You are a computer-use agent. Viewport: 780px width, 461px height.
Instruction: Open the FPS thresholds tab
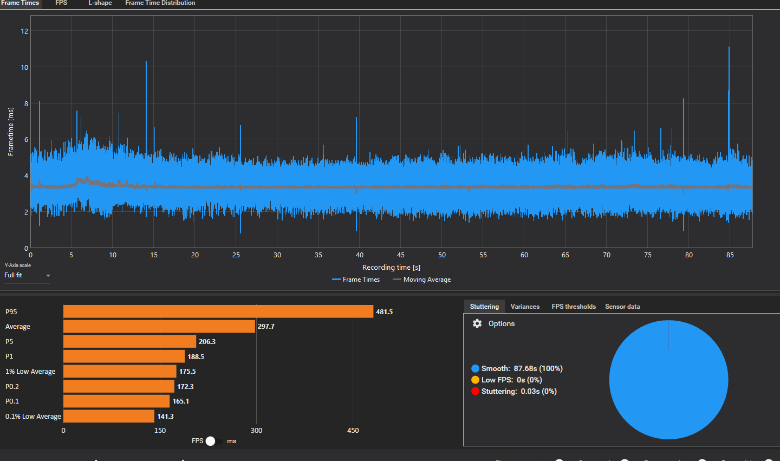pos(574,307)
